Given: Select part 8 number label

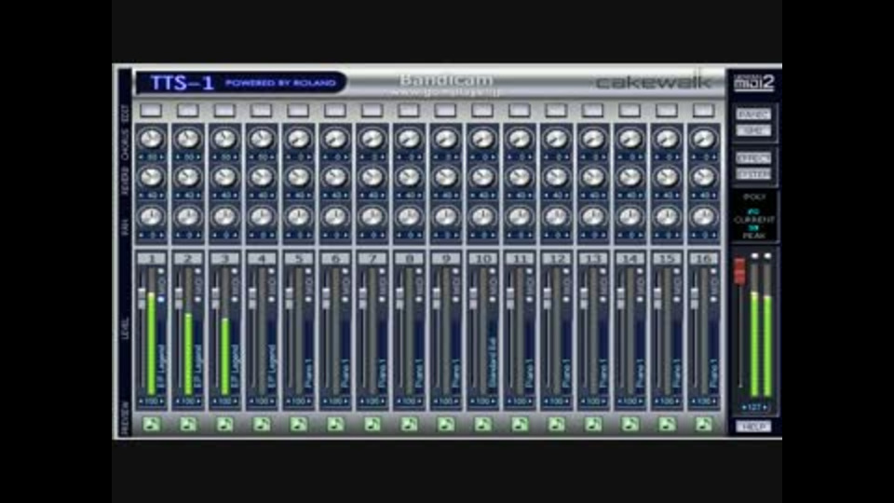Looking at the screenshot, I should click(x=409, y=258).
